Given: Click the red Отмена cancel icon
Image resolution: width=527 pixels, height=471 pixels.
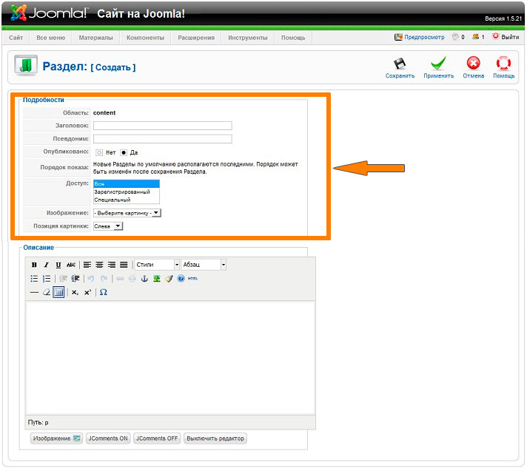Looking at the screenshot, I should coord(473,64).
